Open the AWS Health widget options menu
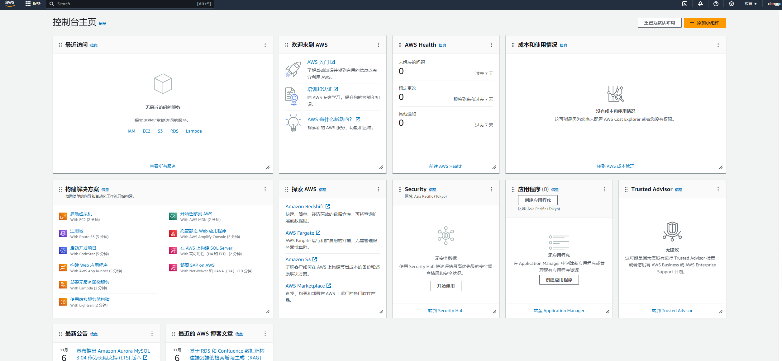 pos(491,45)
